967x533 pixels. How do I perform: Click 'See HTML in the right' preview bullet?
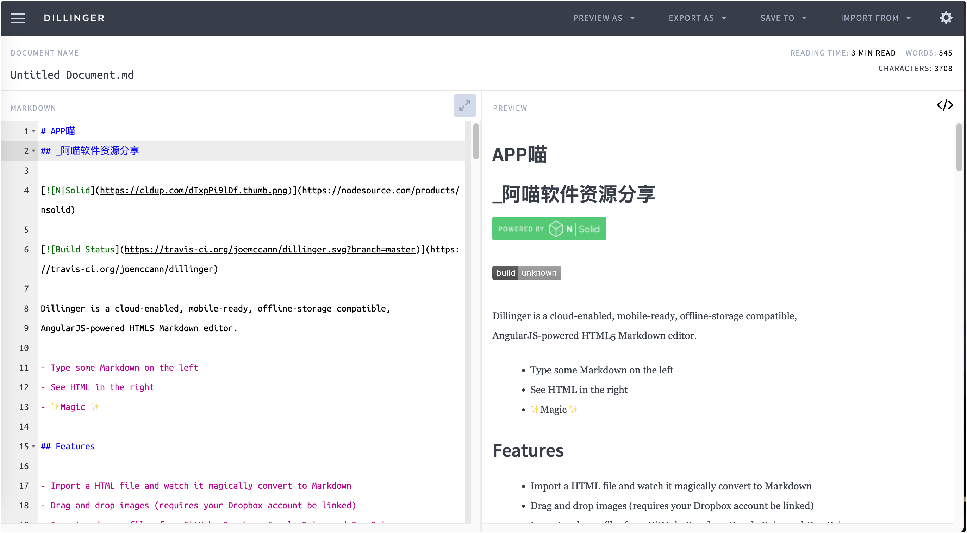579,390
